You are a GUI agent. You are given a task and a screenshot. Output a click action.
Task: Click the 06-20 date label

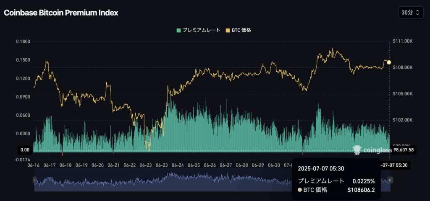(97, 165)
